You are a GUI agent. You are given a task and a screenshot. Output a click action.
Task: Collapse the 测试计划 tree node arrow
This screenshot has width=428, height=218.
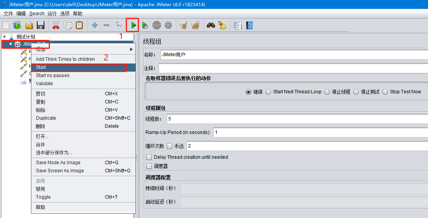click(5, 37)
